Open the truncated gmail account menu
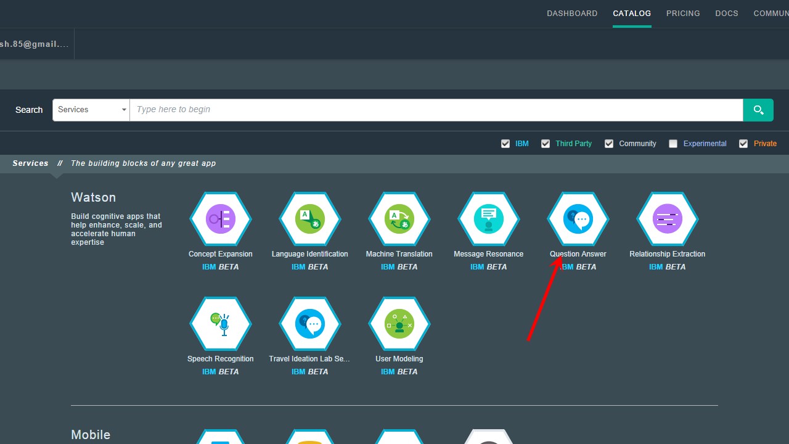 (35, 44)
